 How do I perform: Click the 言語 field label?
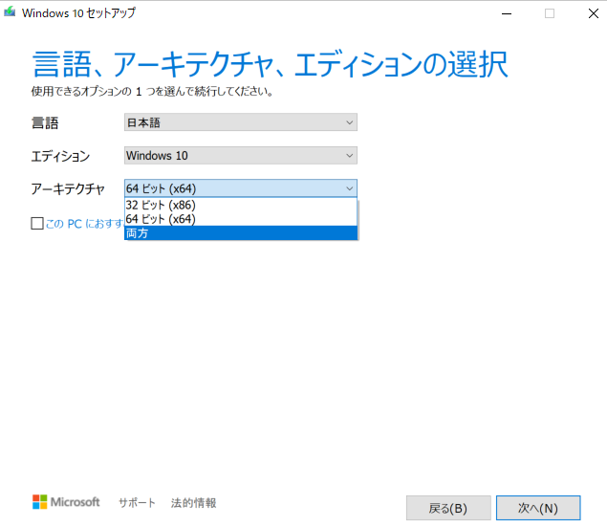(x=45, y=123)
